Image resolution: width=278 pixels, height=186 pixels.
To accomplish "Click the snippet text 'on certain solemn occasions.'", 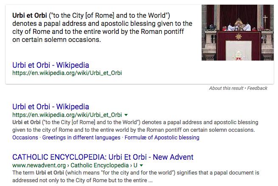I will pyautogui.click(x=56, y=40).
